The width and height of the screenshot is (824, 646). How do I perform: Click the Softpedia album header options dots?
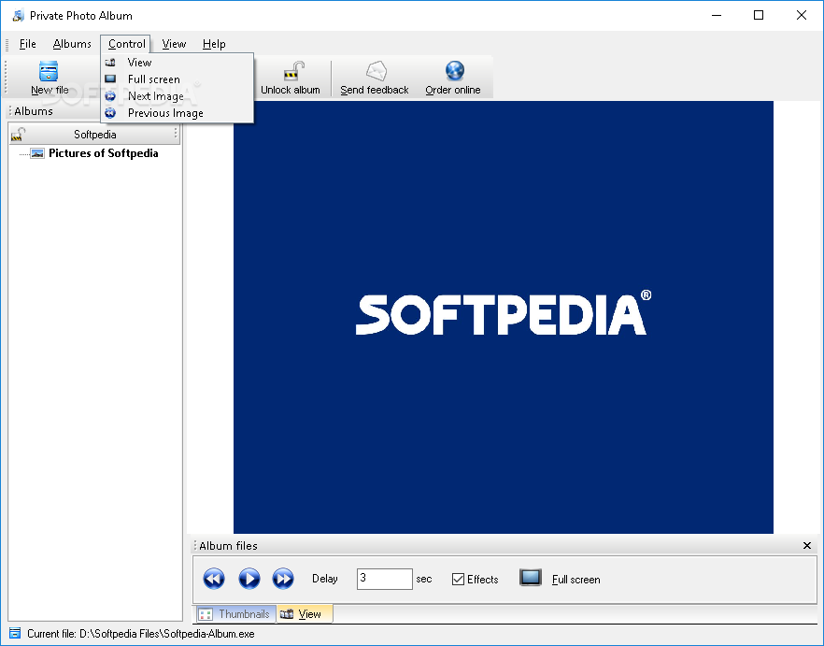[176, 134]
